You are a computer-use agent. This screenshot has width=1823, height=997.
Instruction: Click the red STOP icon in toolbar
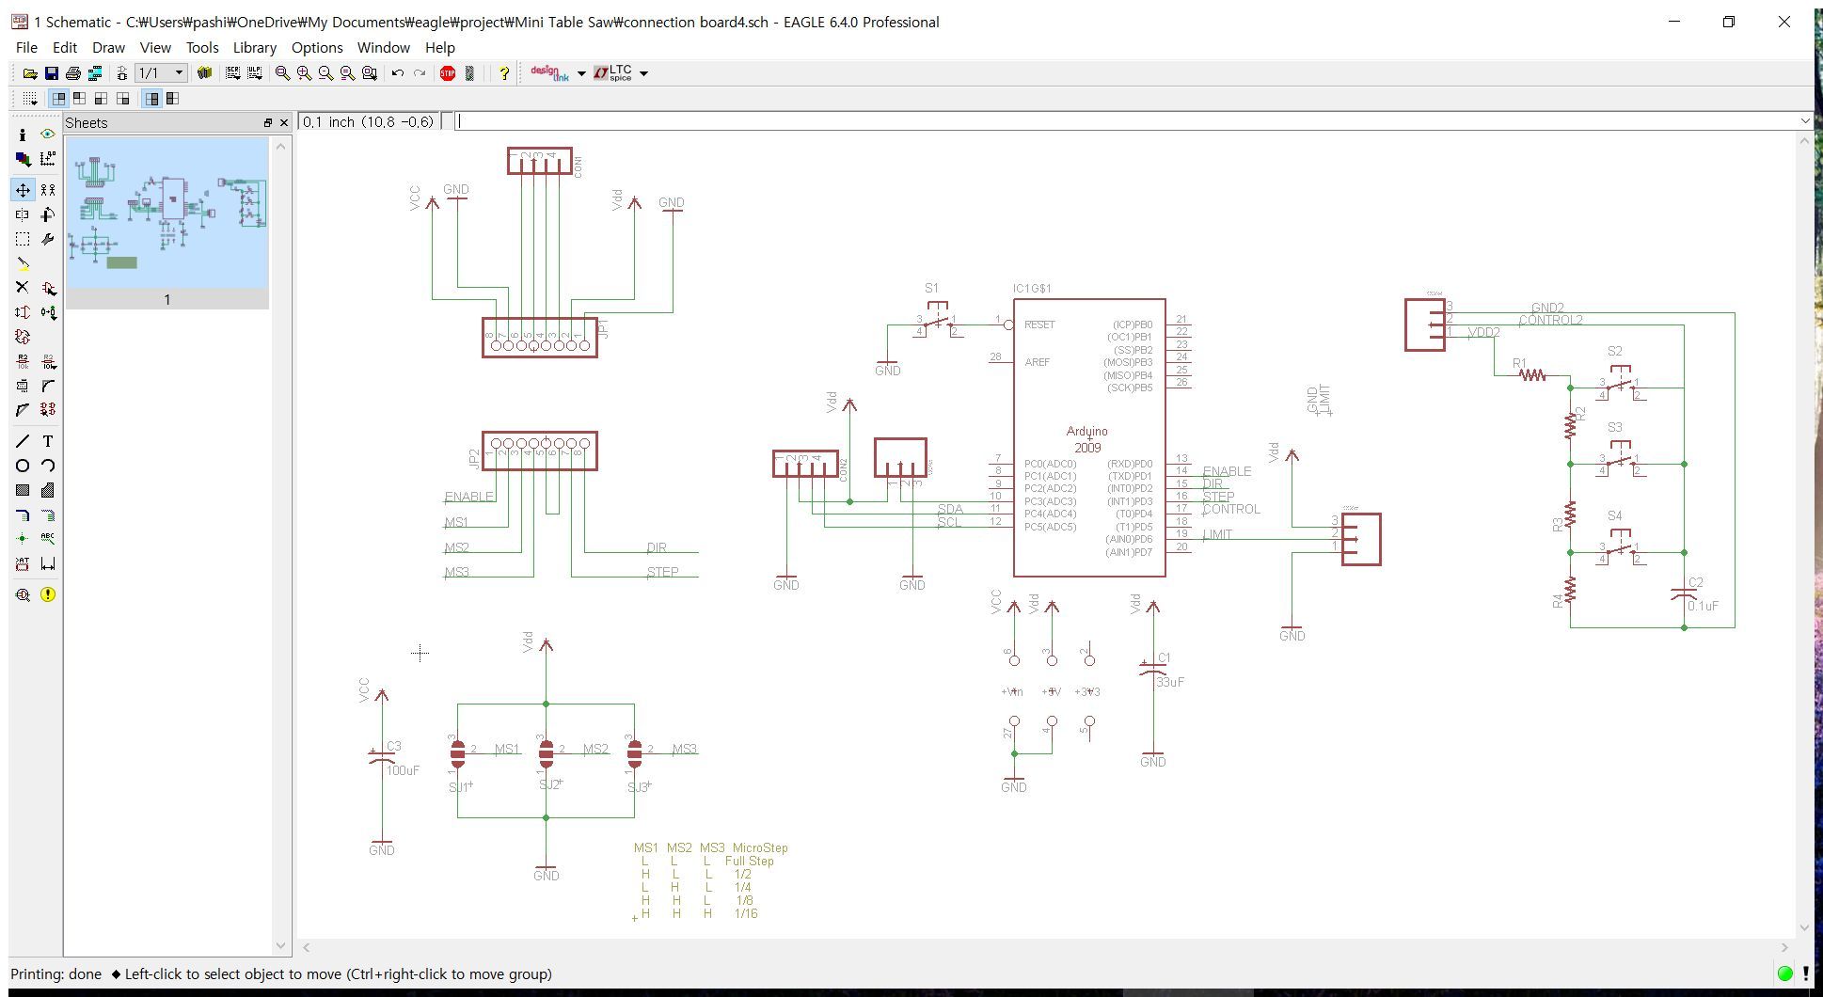pyautogui.click(x=448, y=73)
